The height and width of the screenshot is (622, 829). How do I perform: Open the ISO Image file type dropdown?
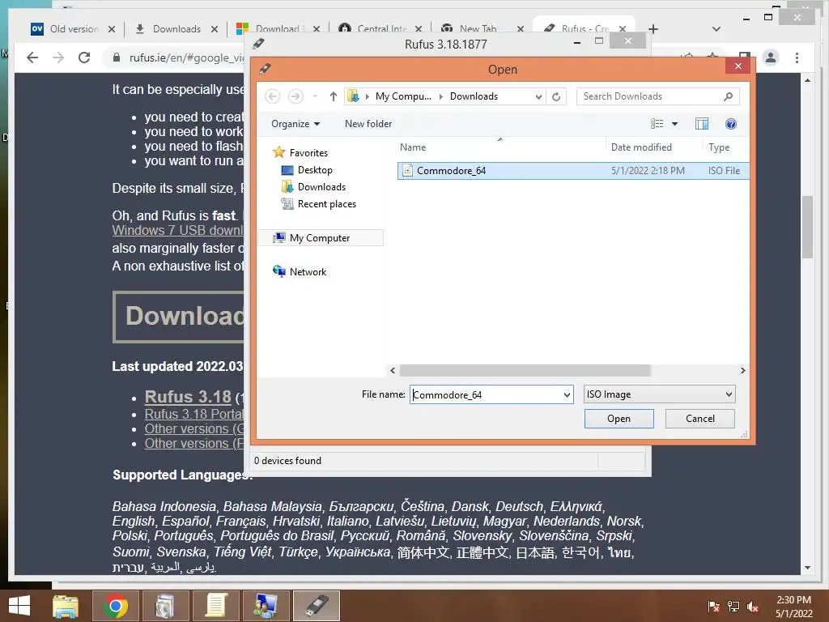click(x=659, y=394)
